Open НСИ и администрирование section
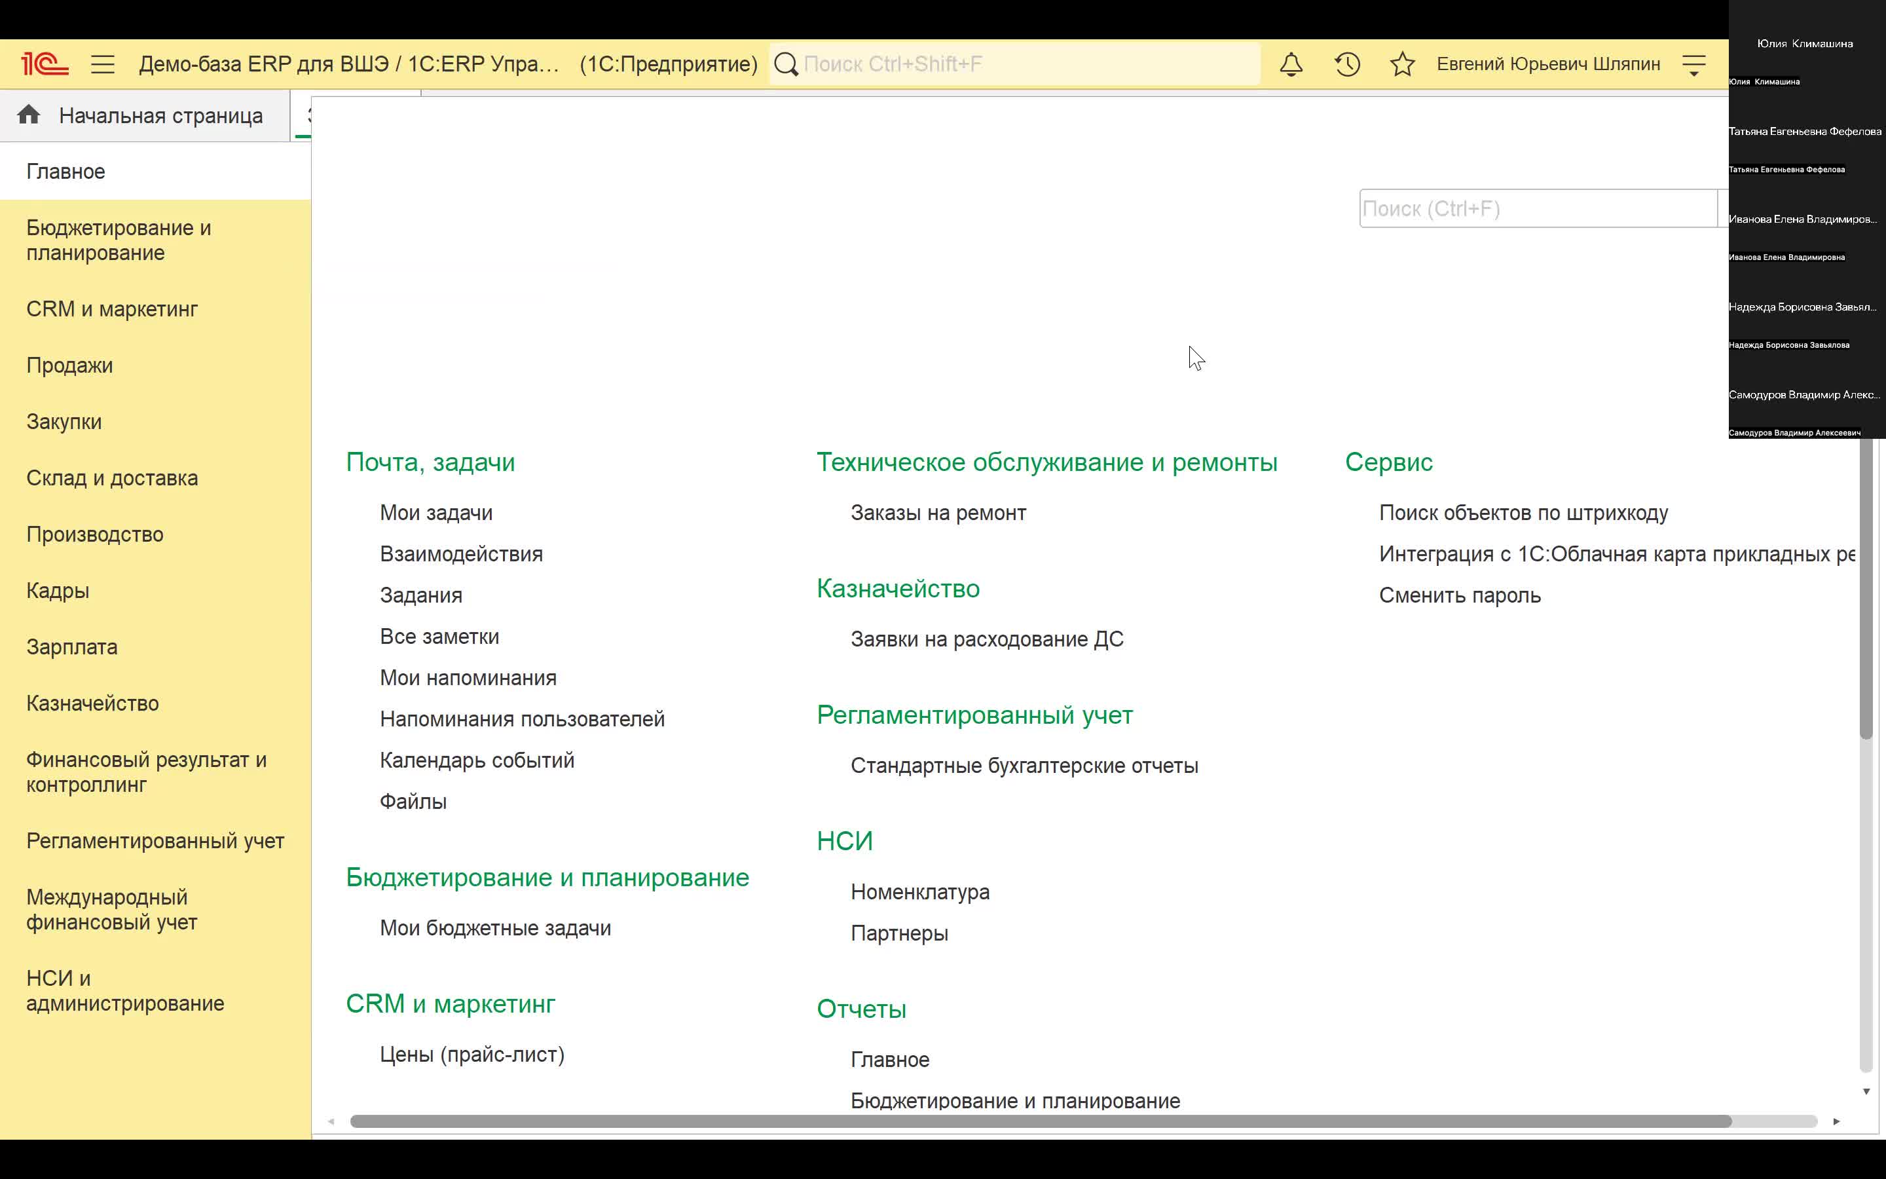1886x1179 pixels. 156,990
